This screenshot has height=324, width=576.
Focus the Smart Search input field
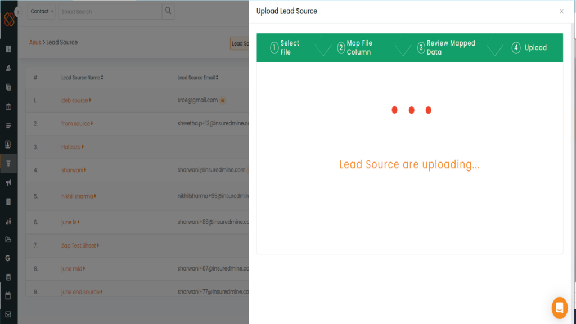click(110, 12)
